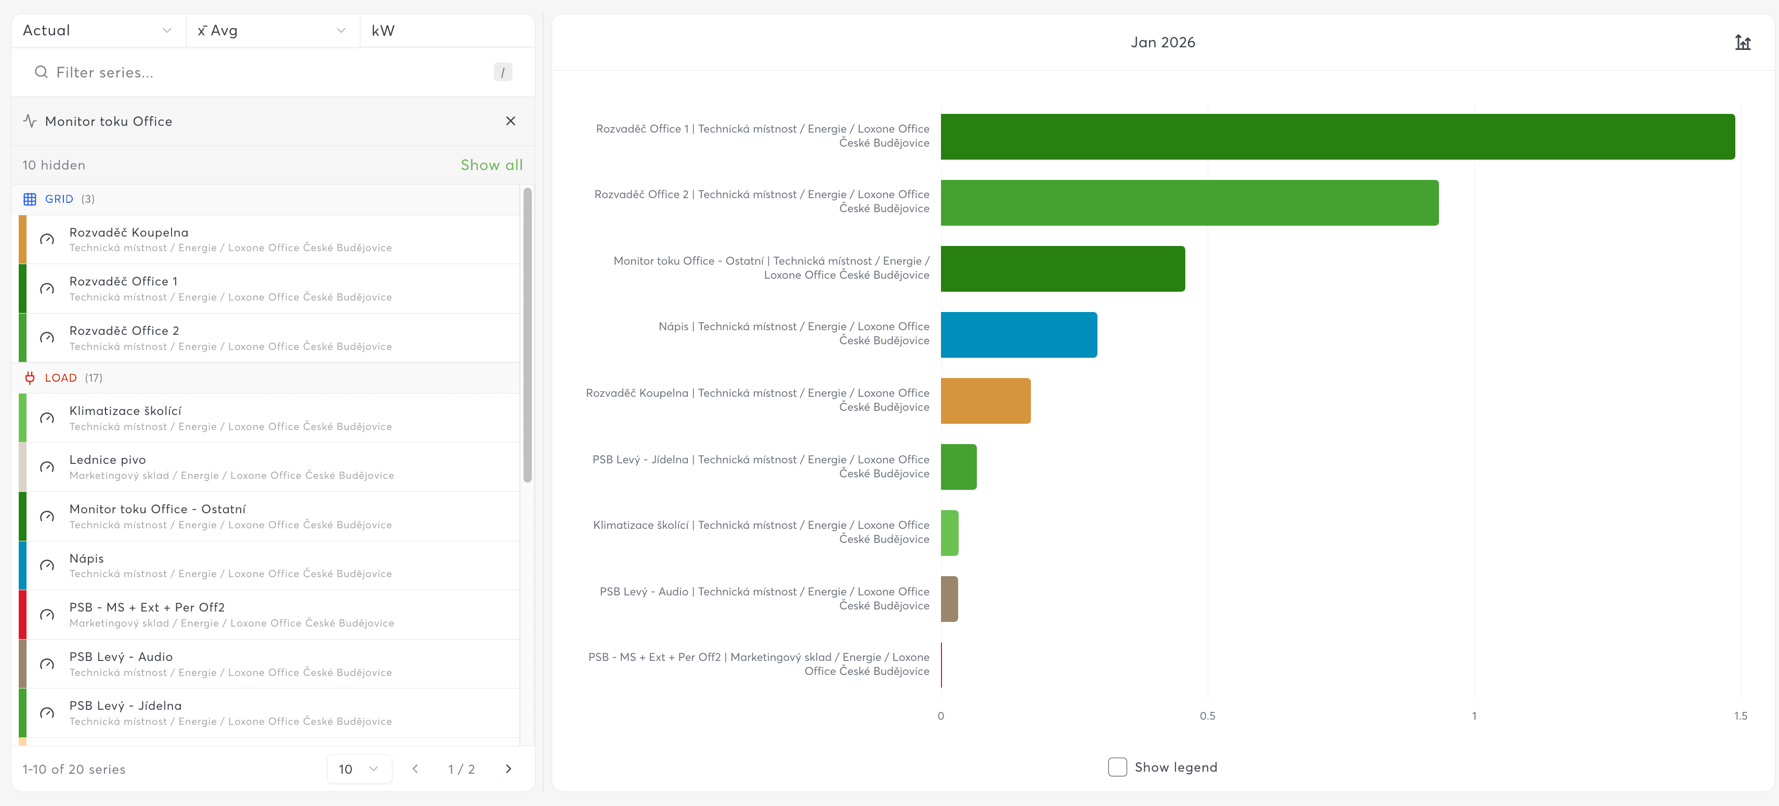Click gauge icon for Rozvaděč Koupelna
The width and height of the screenshot is (1779, 806).
(47, 240)
